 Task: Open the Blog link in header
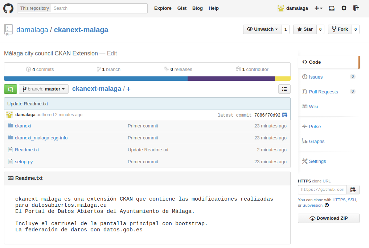(197, 8)
